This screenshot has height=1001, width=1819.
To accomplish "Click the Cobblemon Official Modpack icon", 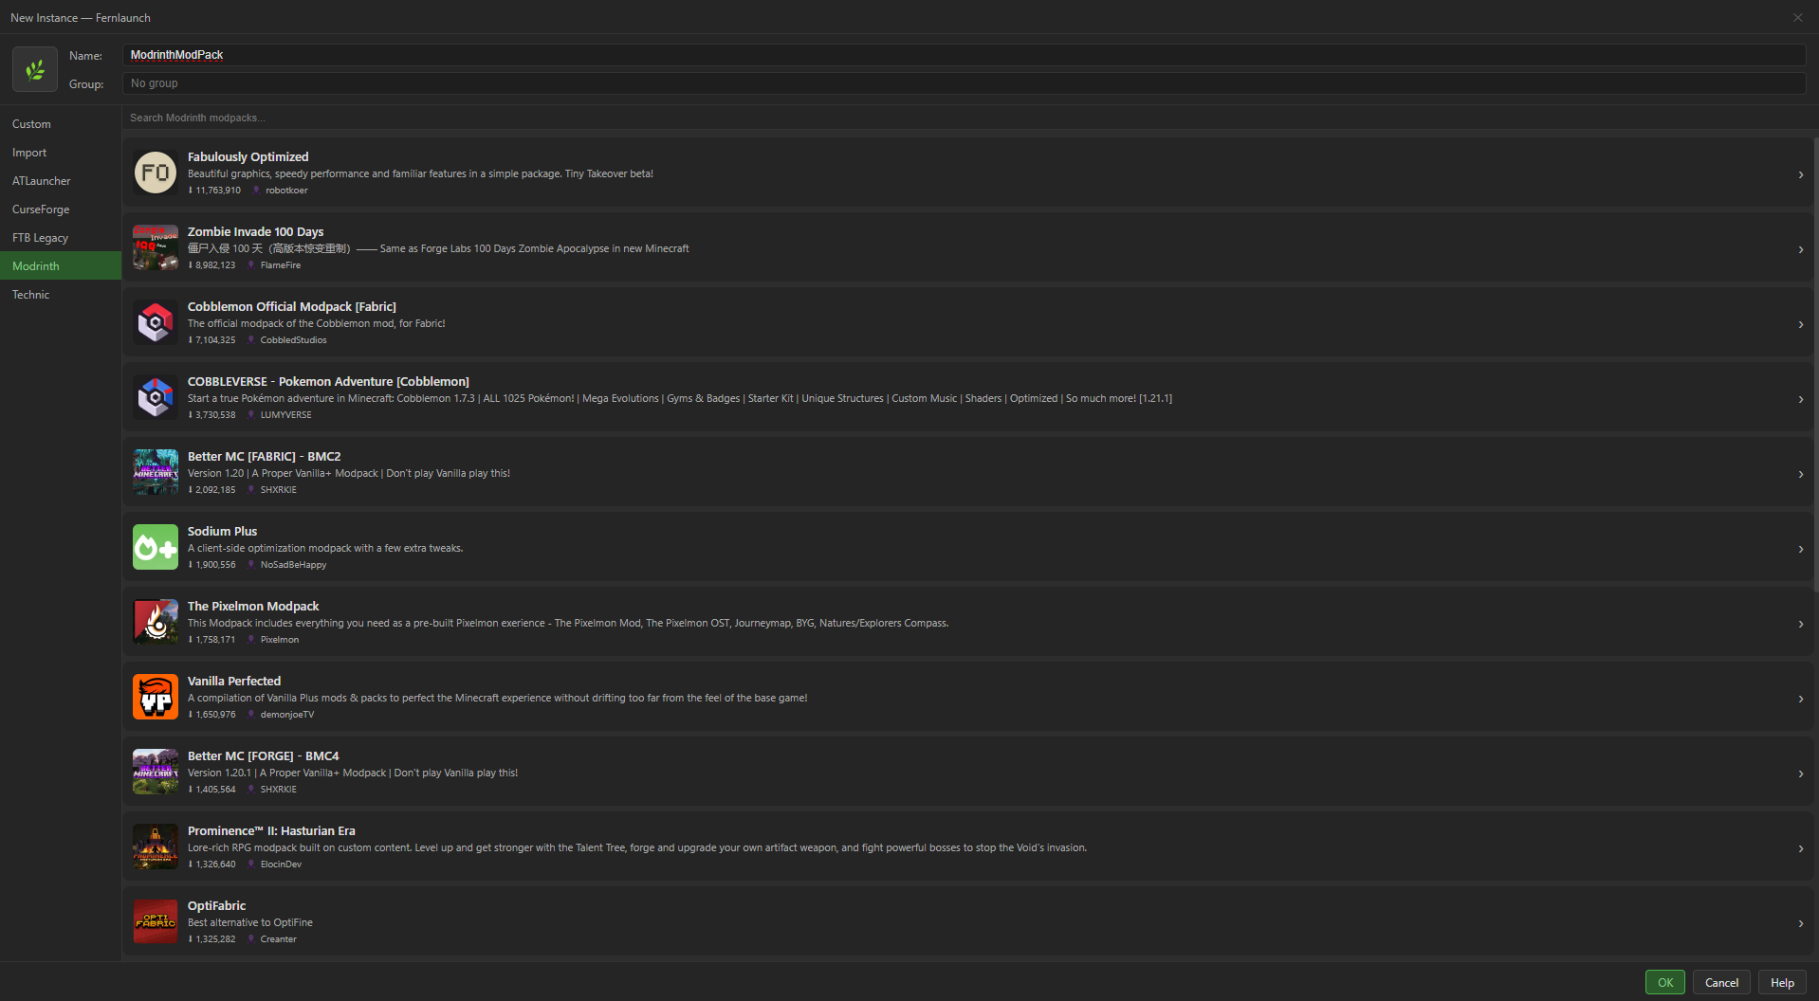I will tap(156, 322).
